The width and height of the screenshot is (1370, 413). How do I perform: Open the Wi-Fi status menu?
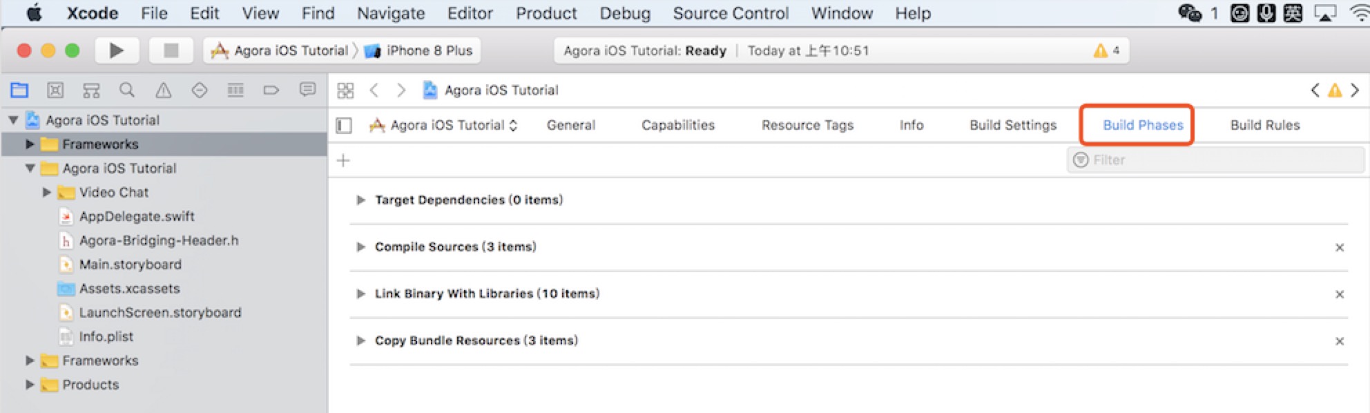pos(1360,13)
